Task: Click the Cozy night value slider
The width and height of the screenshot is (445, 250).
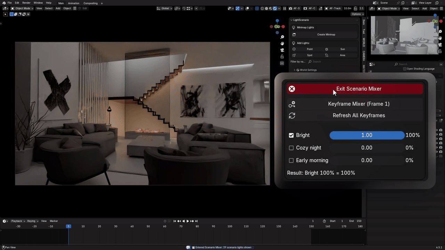Action: point(367,148)
